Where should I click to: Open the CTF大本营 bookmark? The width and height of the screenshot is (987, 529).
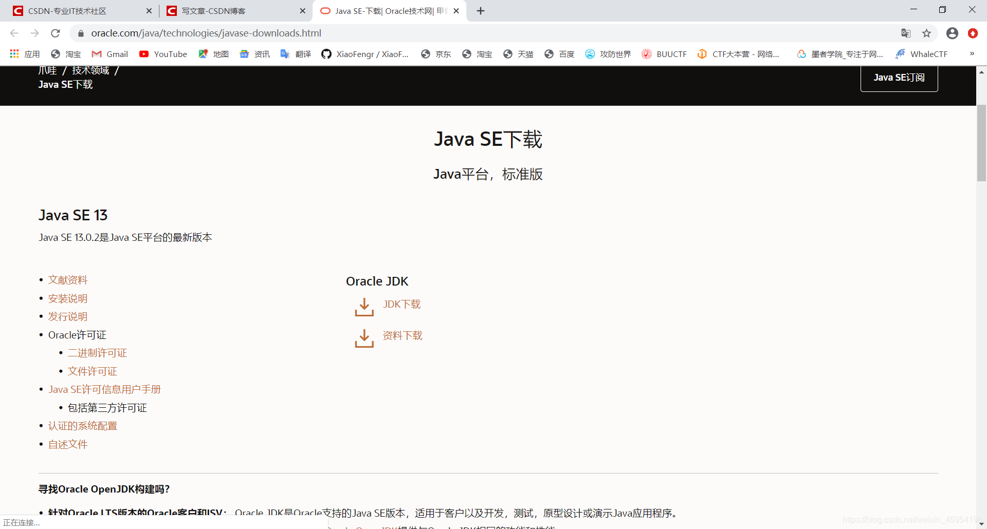738,54
